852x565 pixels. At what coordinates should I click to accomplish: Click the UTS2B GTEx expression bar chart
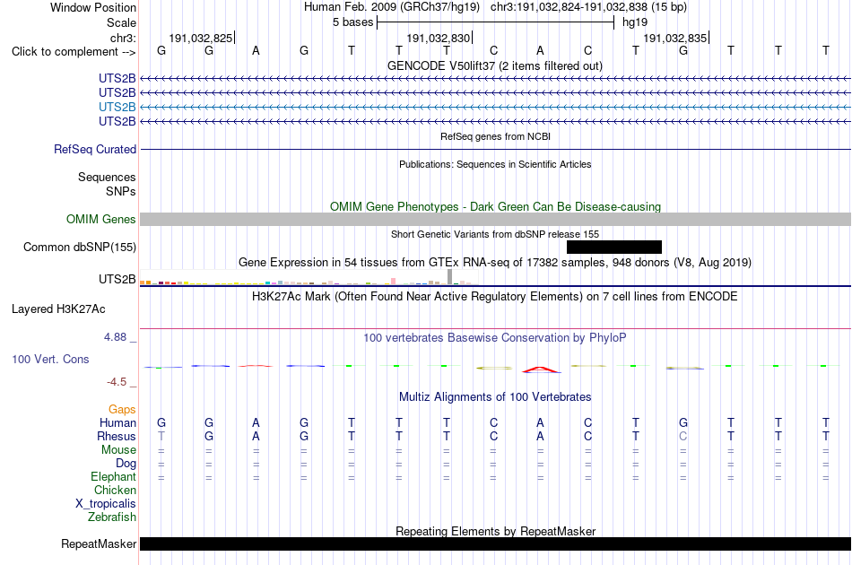pyautogui.click(x=309, y=278)
